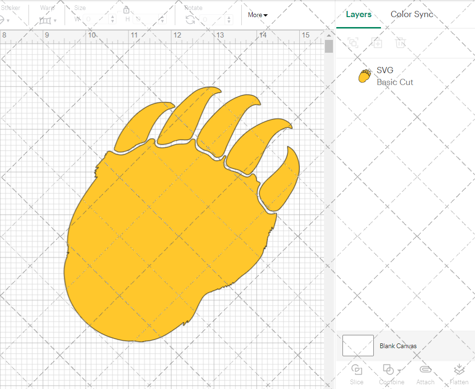475x389 pixels.
Task: Click the Rotate reset icon
Action: (190, 19)
